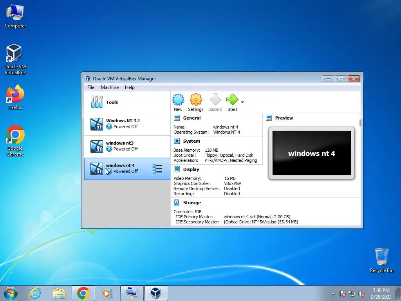The image size is (401, 301).
Task: Open the Machine menu
Action: pyautogui.click(x=110, y=87)
